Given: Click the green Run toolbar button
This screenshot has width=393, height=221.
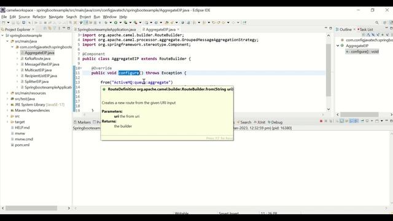Looking at the screenshot, I should point(116,23).
